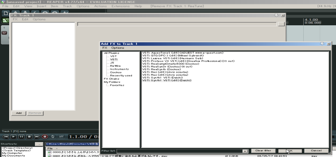Select the Instruments category
The width and height of the screenshot is (336, 157).
tap(119, 69)
